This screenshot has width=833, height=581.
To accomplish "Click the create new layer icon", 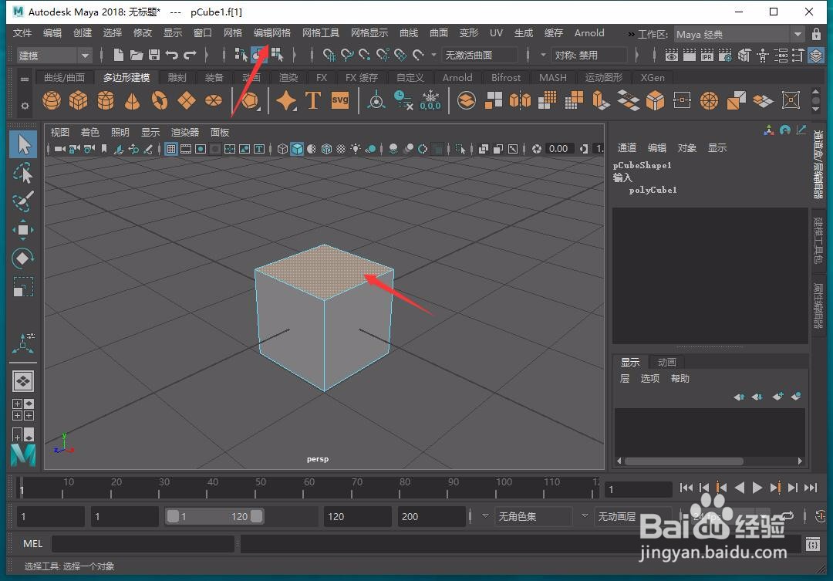I will (x=777, y=397).
